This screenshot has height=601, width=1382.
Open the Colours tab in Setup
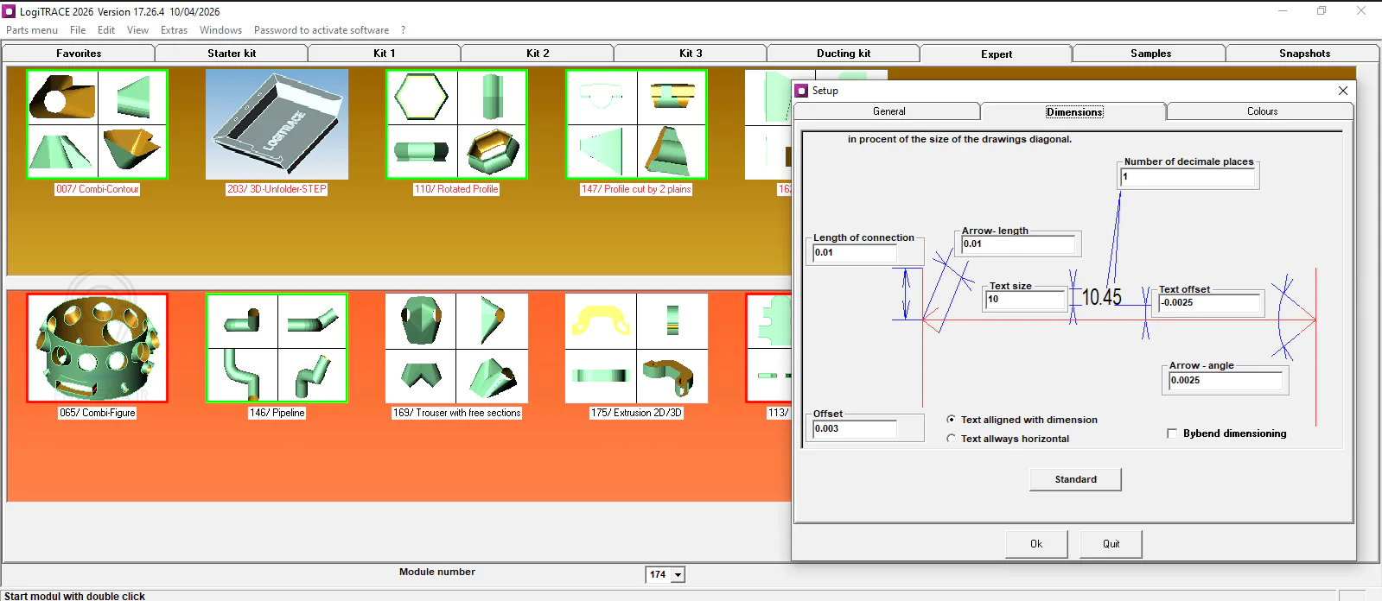point(1262,111)
